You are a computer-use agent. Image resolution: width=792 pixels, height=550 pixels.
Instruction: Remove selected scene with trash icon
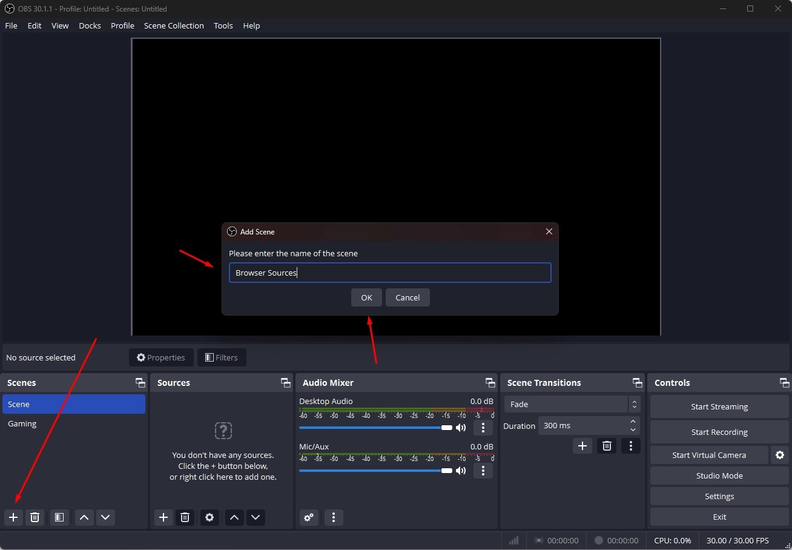(35, 517)
